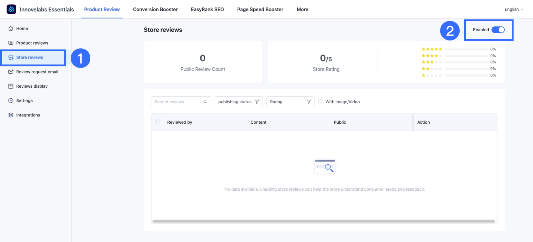Click the Home house icon in sidebar
The height and width of the screenshot is (242, 533).
11,28
